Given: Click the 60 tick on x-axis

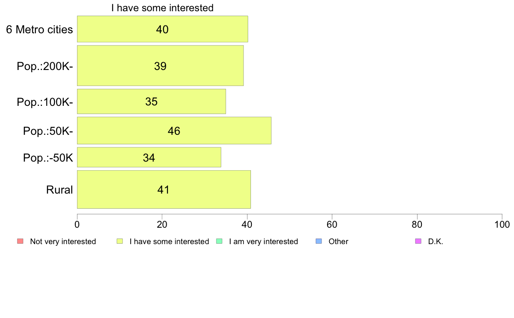Looking at the screenshot, I should point(332,225).
